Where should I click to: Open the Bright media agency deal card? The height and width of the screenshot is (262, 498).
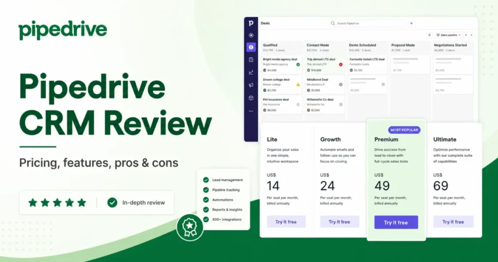coord(282,65)
